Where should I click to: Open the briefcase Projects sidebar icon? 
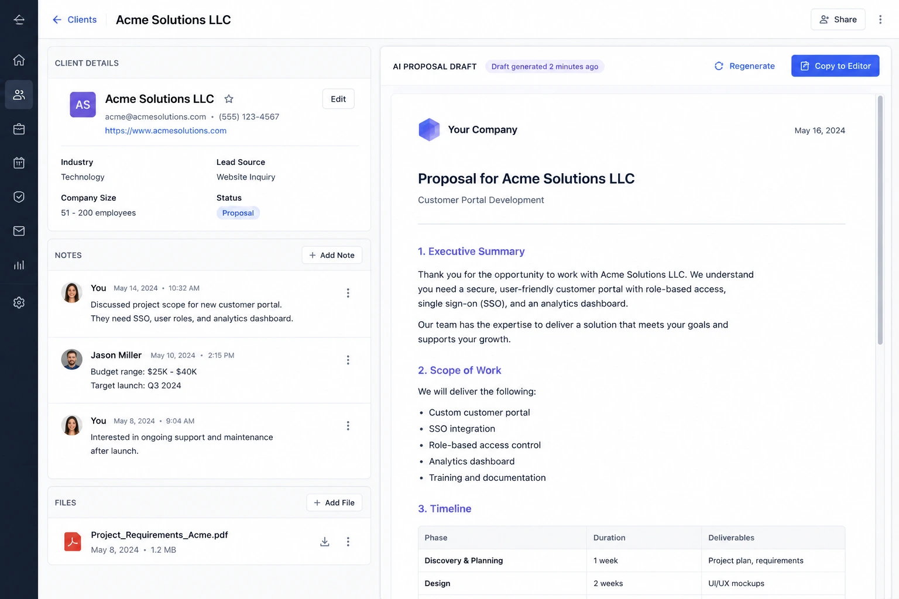19,129
